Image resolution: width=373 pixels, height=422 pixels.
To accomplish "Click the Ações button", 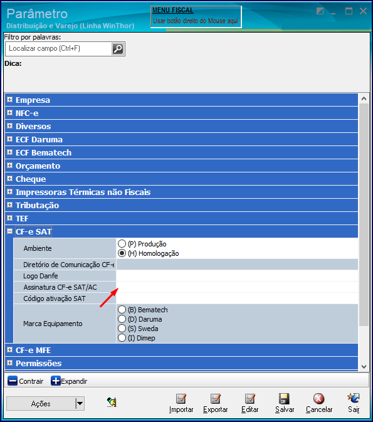I will (x=41, y=403).
